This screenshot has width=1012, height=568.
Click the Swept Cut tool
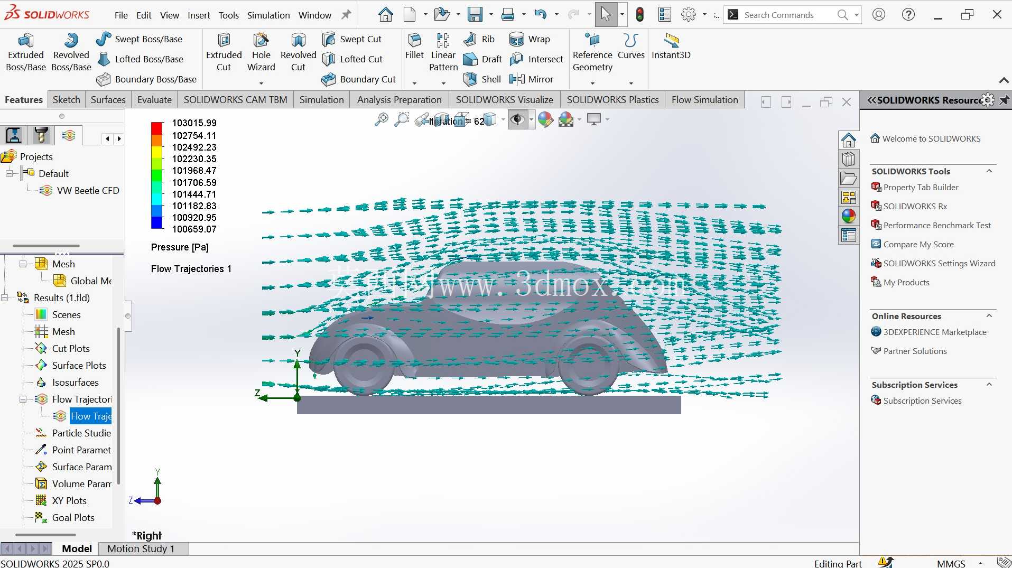(352, 39)
